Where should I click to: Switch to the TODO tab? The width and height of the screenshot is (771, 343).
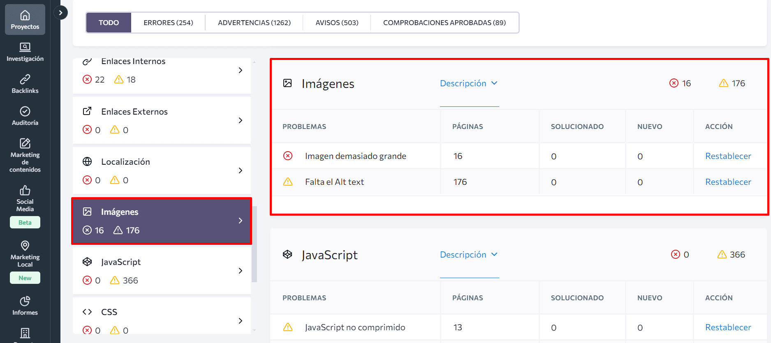click(109, 23)
